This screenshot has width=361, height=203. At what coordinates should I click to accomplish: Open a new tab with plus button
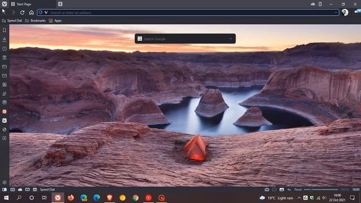60,4
